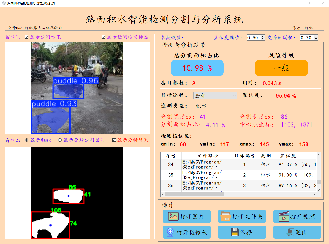This screenshot has height=244, width=329.
Task: Click the puddle 0.93 label in image
Action: (x=54, y=104)
